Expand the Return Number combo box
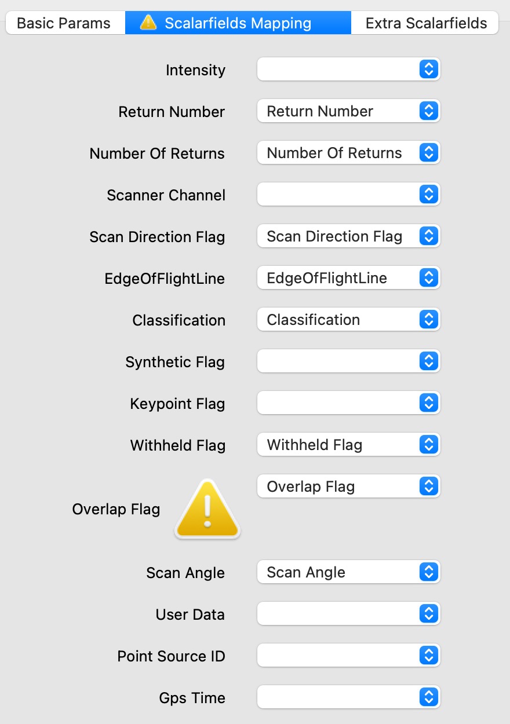510x724 pixels. tap(348, 111)
